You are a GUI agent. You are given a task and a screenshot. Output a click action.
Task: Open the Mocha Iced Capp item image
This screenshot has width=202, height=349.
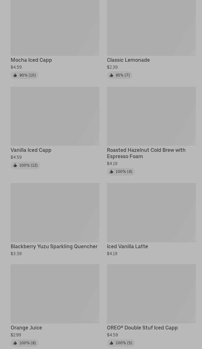pyautogui.click(x=55, y=28)
